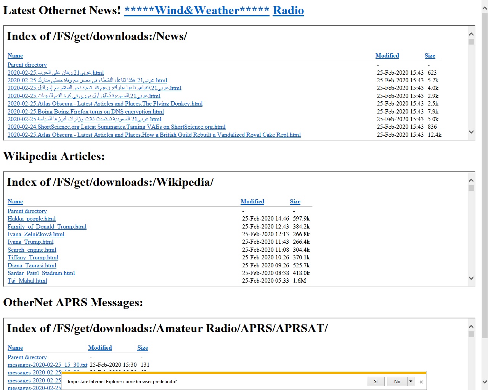
Task: Sort Wikipedia index by Modified column
Action: pyautogui.click(x=252, y=201)
